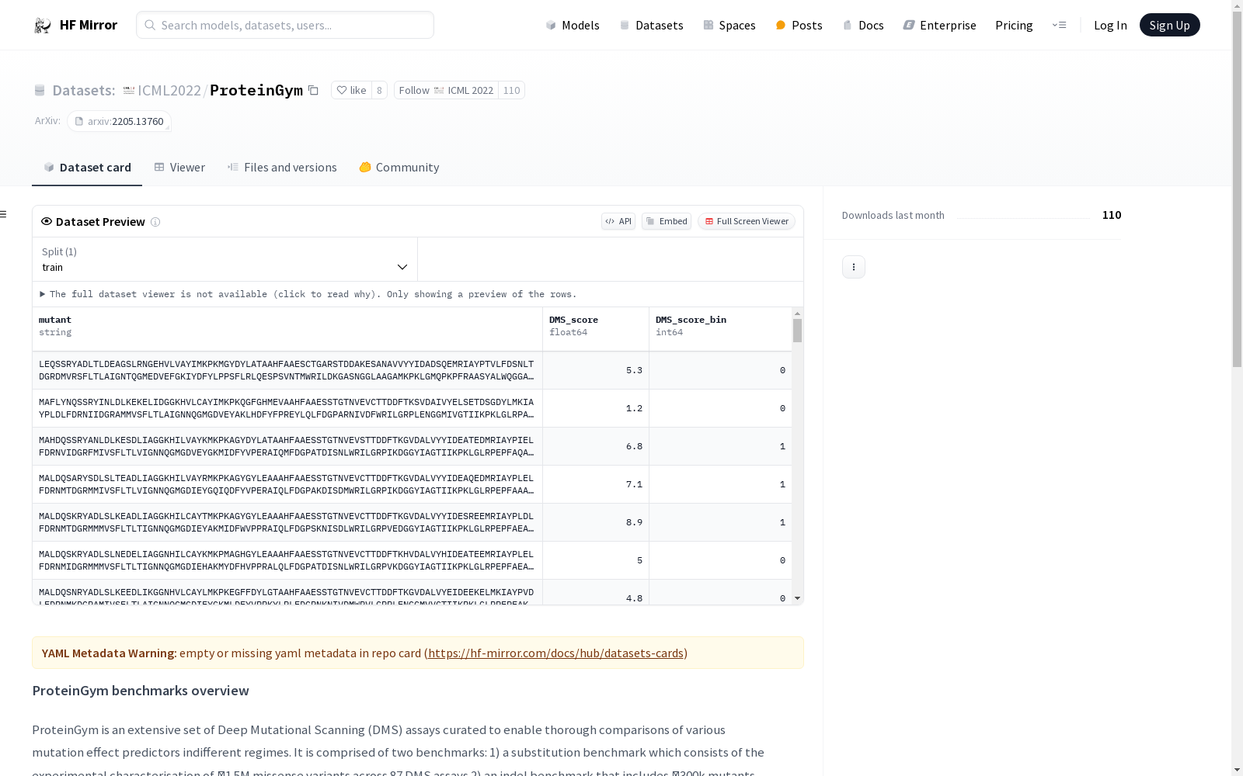This screenshot has width=1243, height=776.
Task: Click the search magnifier icon
Action: click(x=150, y=25)
